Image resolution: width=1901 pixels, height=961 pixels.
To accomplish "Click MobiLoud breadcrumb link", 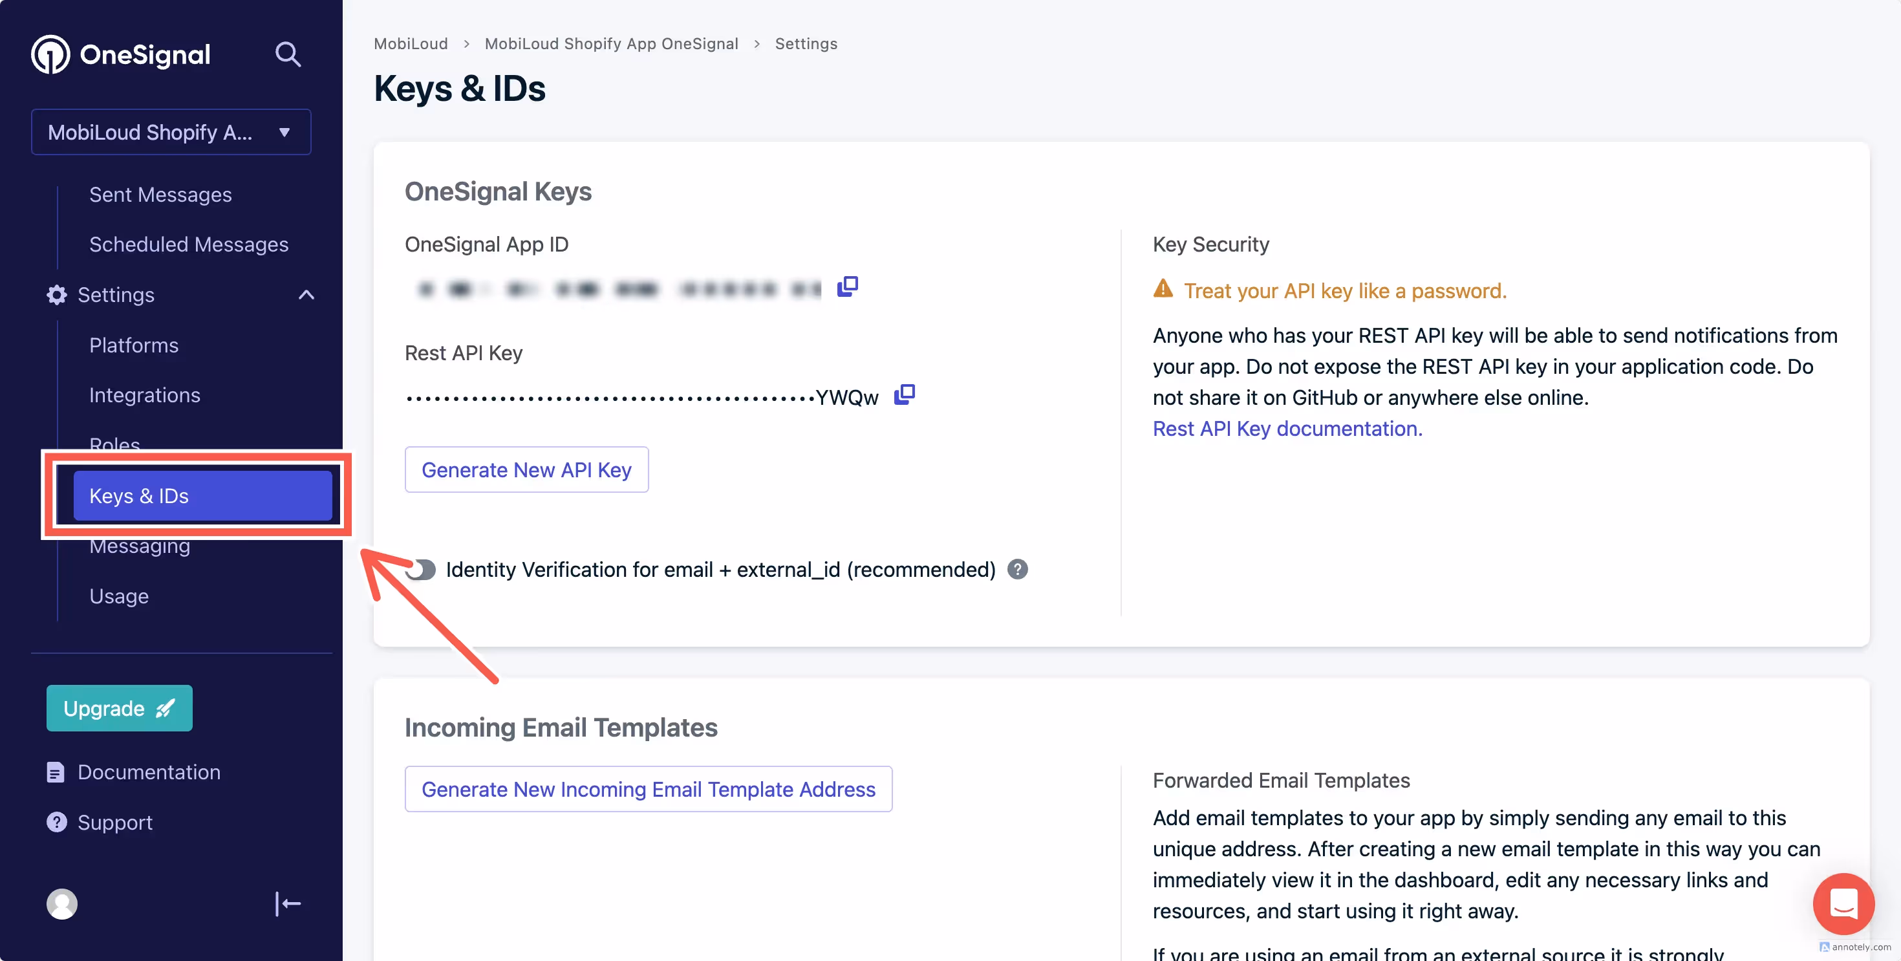I will 411,43.
